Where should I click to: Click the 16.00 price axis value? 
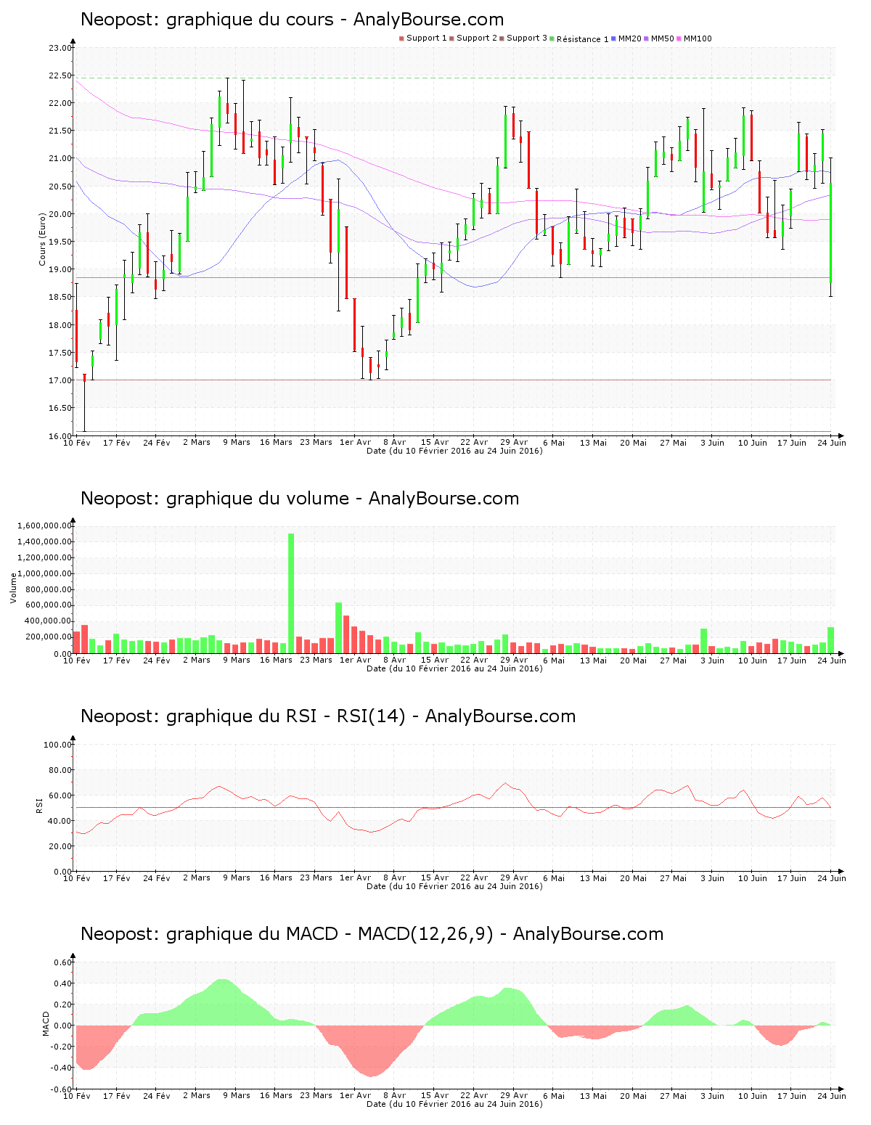coord(60,436)
